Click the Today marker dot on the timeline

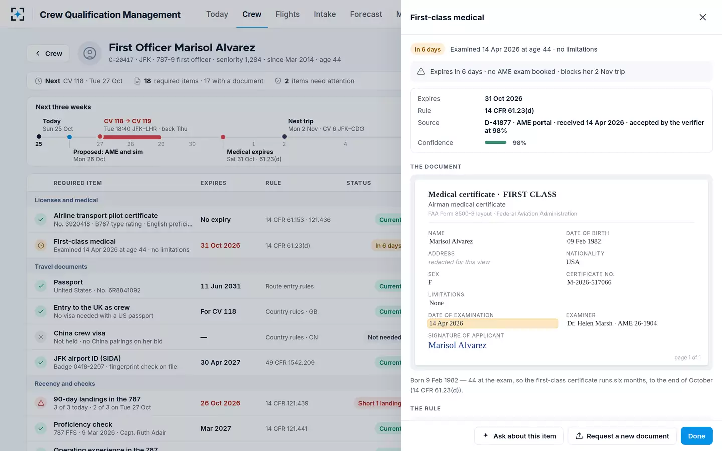point(39,137)
